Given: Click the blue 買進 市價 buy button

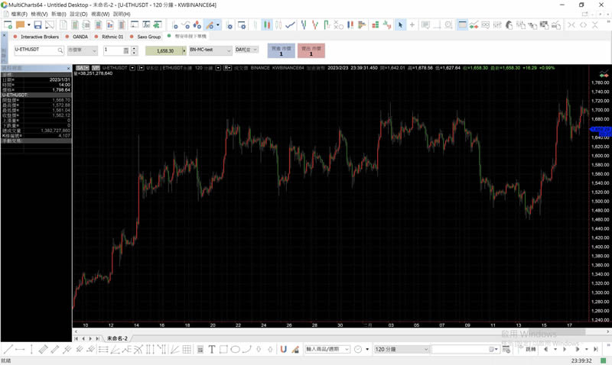Looking at the screenshot, I should pyautogui.click(x=281, y=50).
